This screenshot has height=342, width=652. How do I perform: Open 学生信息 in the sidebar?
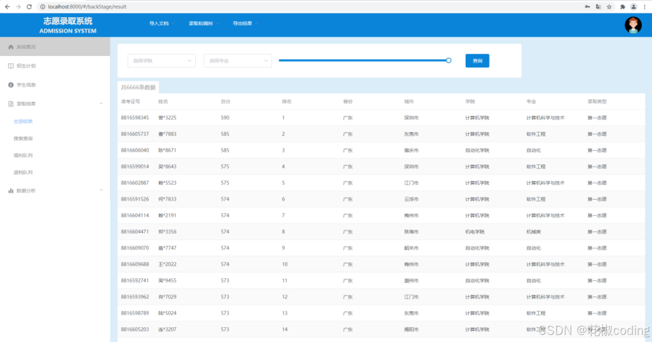tap(55, 85)
